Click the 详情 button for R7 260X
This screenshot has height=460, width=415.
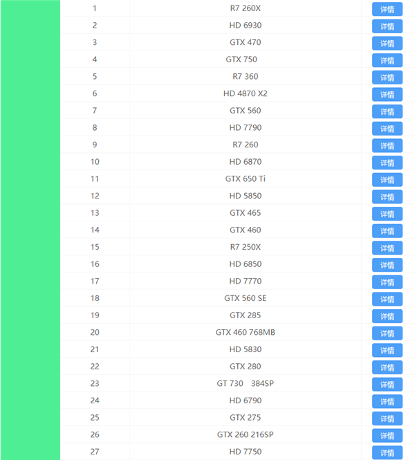click(x=387, y=10)
